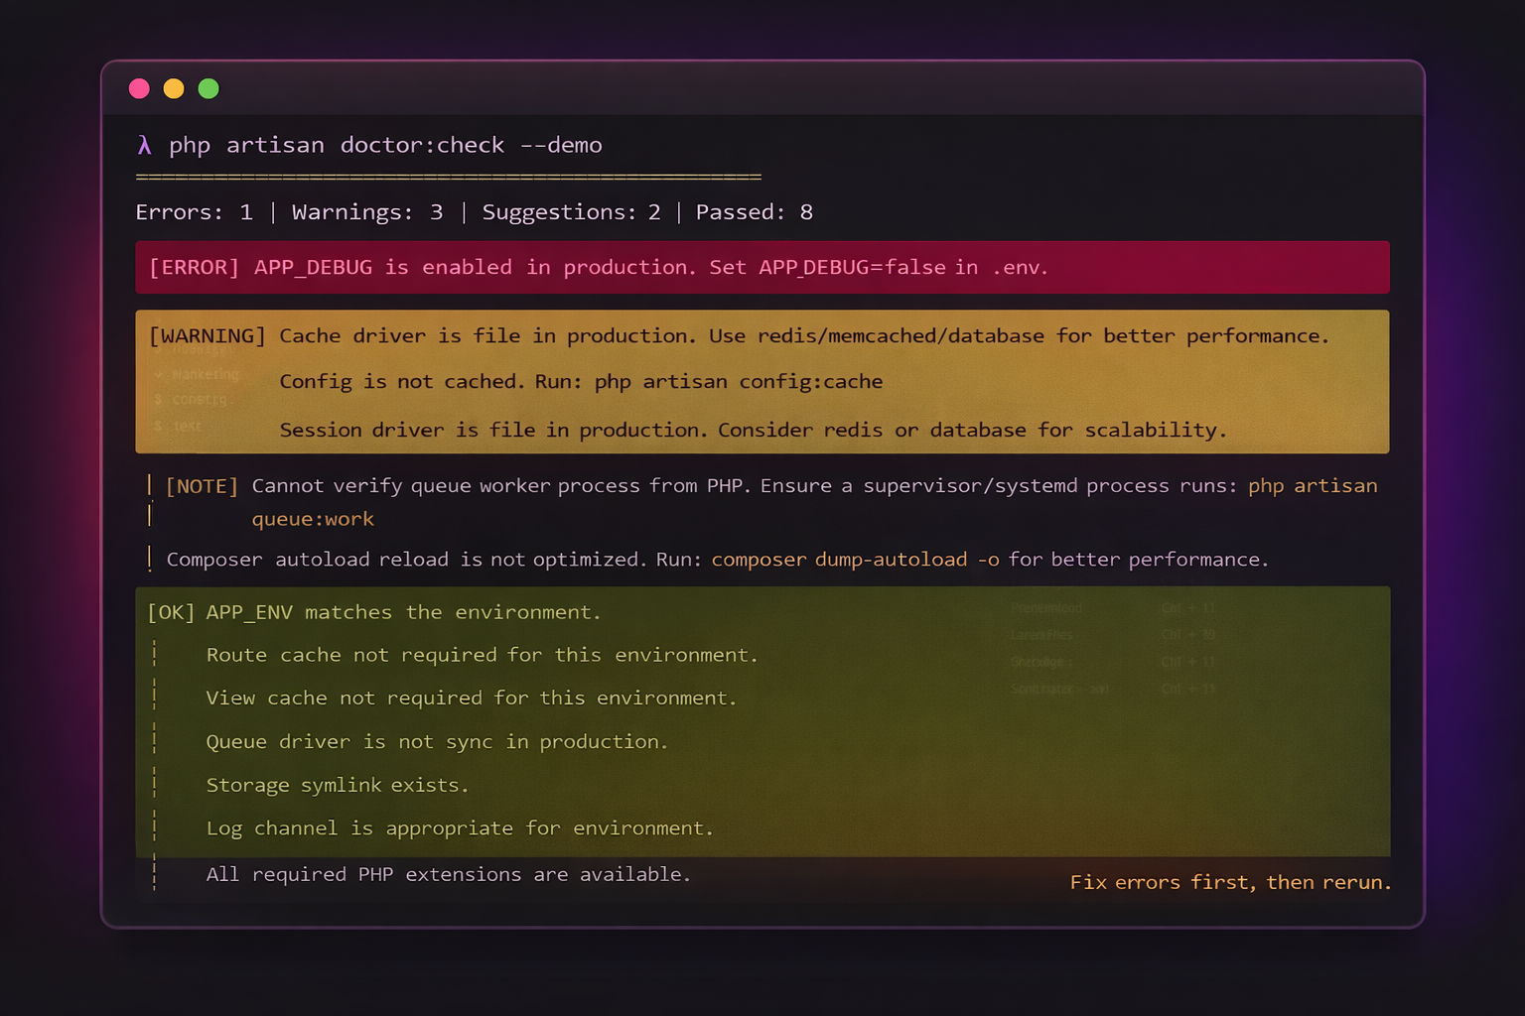Click the 'Errors: 1' summary count
Viewport: 1525px width, 1016px height.
tap(195, 211)
